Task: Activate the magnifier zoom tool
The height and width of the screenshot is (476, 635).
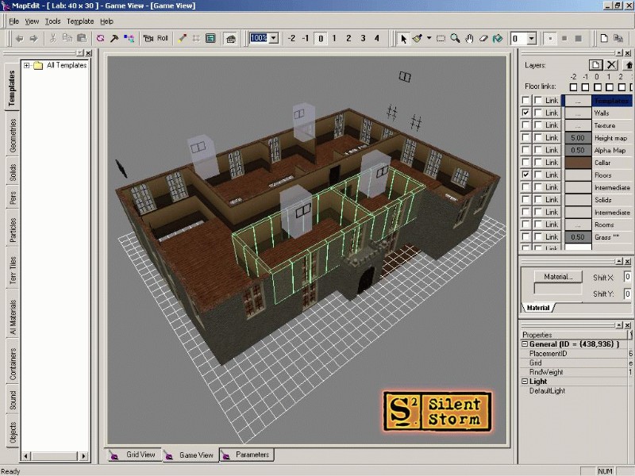Action: pos(456,38)
